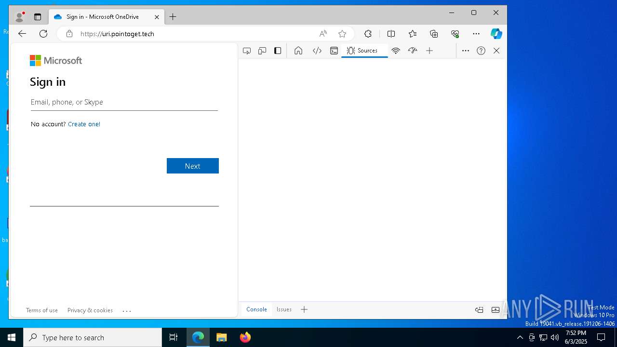Open the Windows Start menu
617x347 pixels.
coord(12,337)
